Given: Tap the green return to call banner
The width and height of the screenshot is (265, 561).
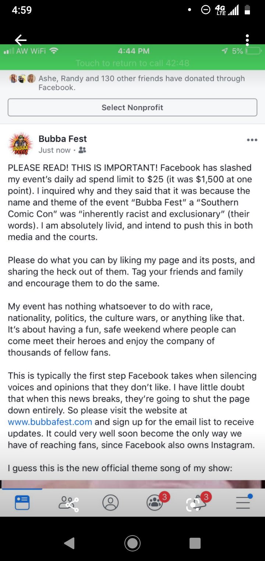Looking at the screenshot, I should (132, 57).
